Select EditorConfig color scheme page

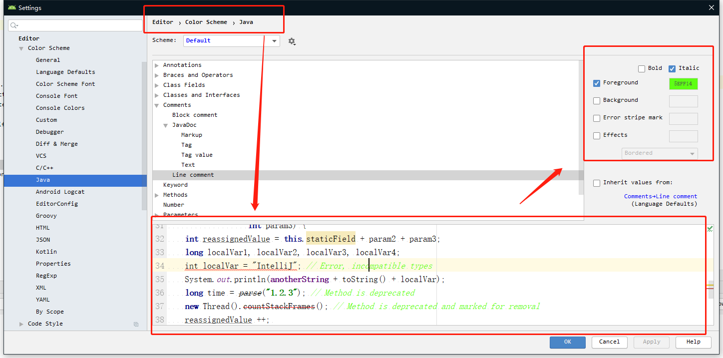point(57,204)
